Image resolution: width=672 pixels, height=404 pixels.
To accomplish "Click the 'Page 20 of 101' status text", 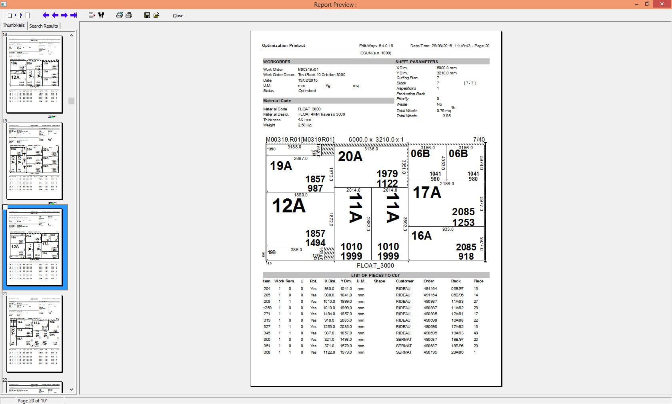I will pyautogui.click(x=32, y=400).
